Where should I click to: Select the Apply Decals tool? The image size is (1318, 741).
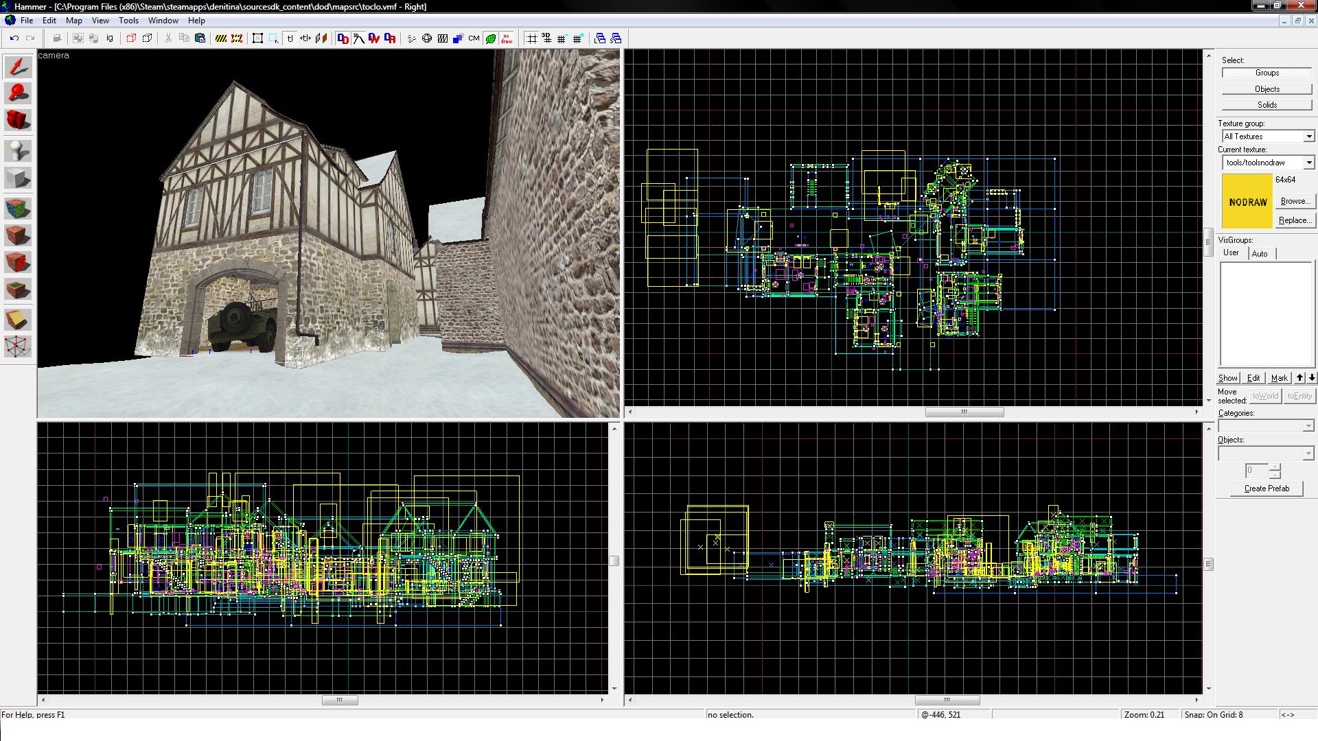[19, 262]
